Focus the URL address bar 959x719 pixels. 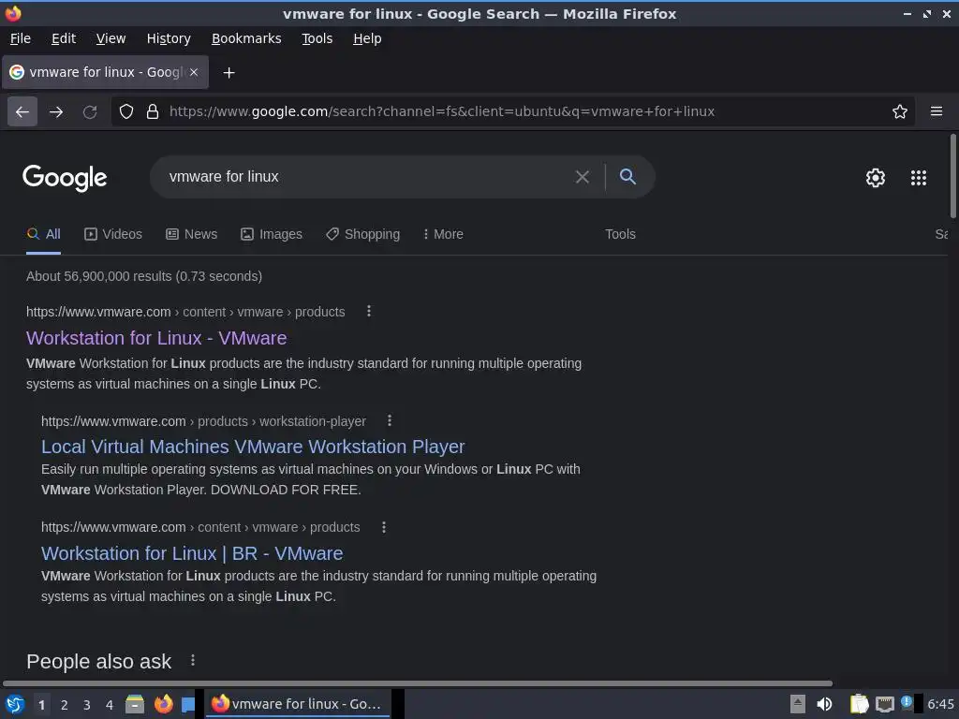tap(512, 111)
